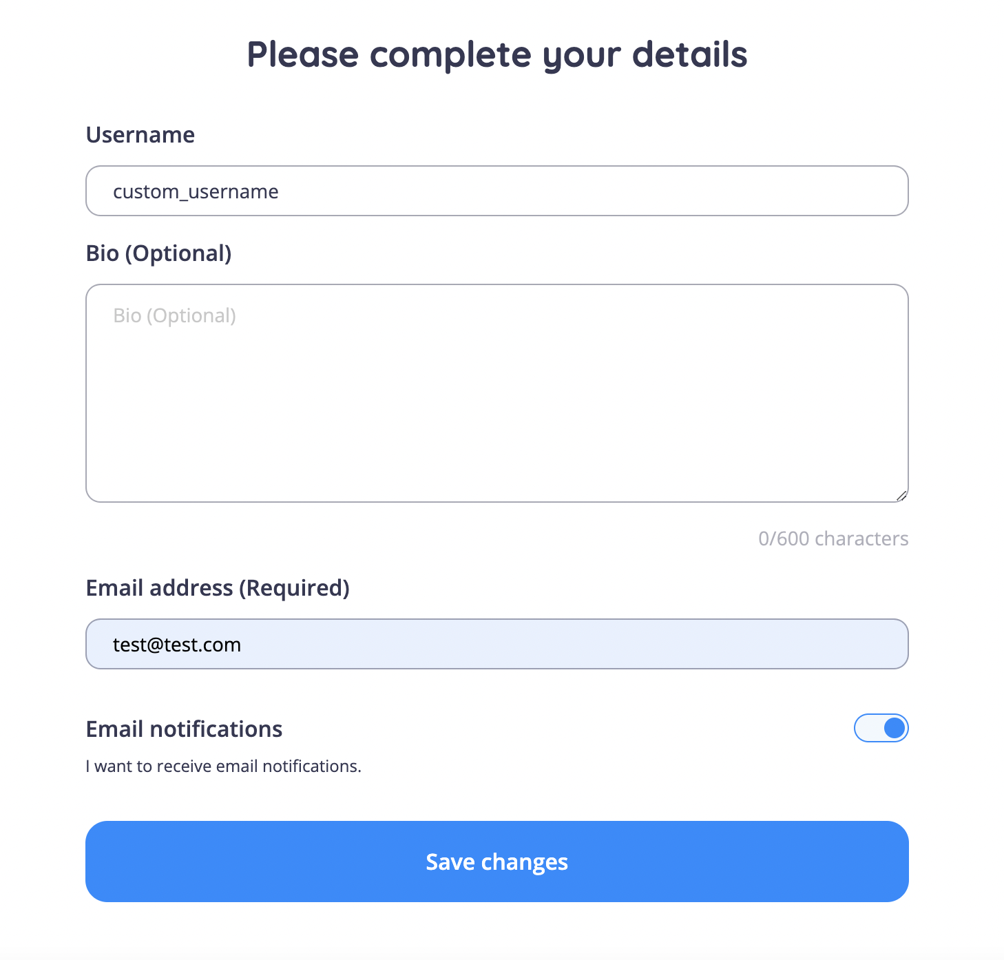Disable the Email notifications toggle
The height and width of the screenshot is (960, 1004).
(x=881, y=728)
